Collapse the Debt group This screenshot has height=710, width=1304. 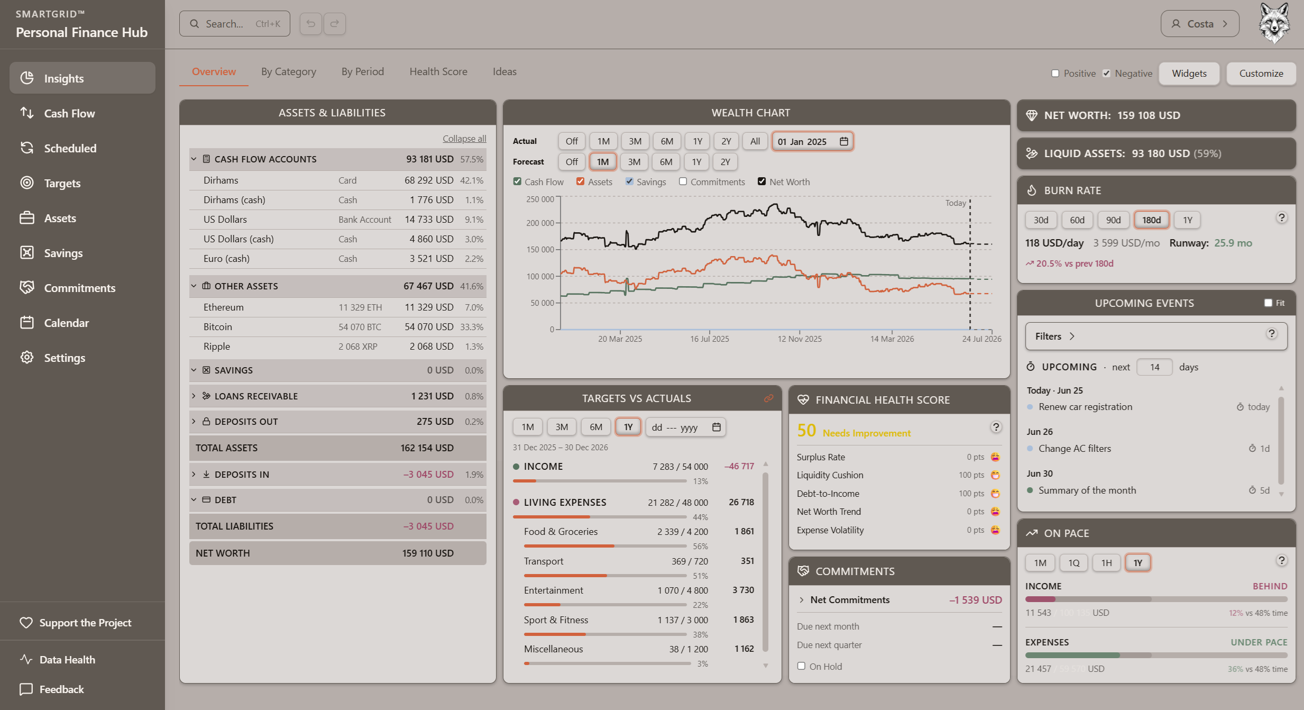[x=194, y=500]
